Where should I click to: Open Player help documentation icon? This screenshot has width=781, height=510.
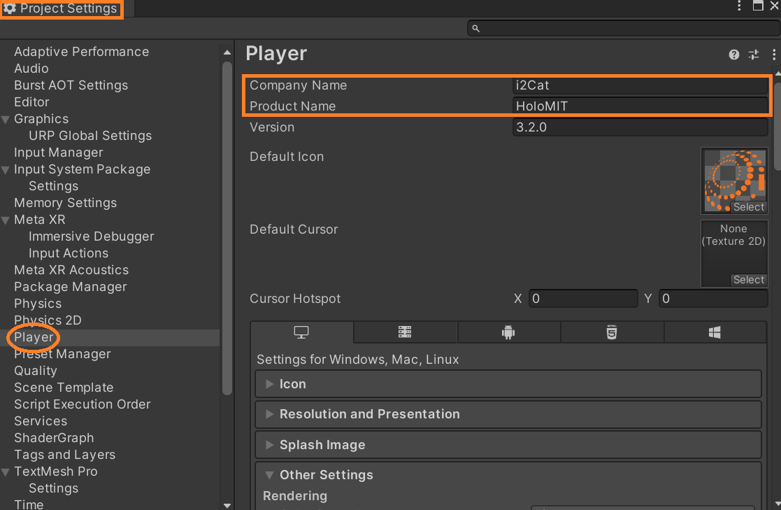(x=733, y=55)
